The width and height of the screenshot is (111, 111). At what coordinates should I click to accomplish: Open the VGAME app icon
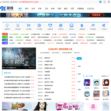point(87,83)
